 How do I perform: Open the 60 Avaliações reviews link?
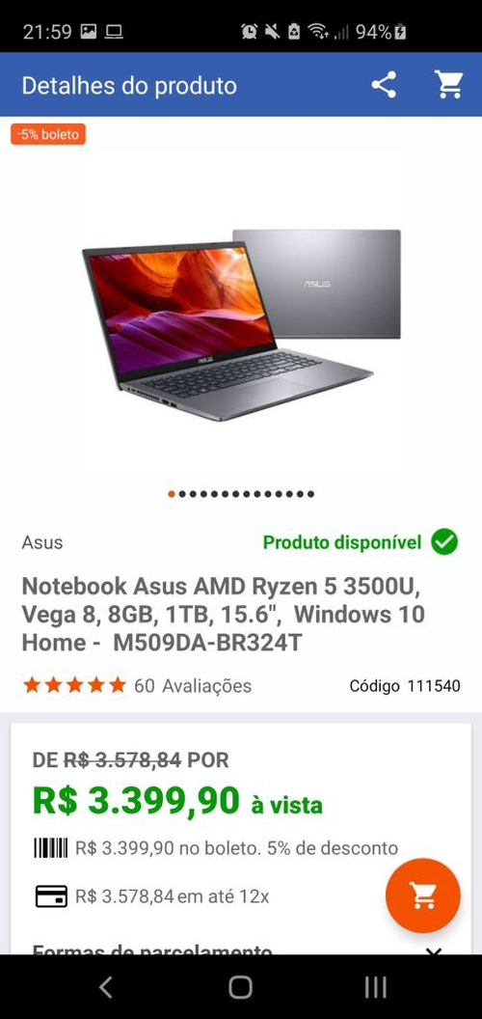tap(193, 686)
